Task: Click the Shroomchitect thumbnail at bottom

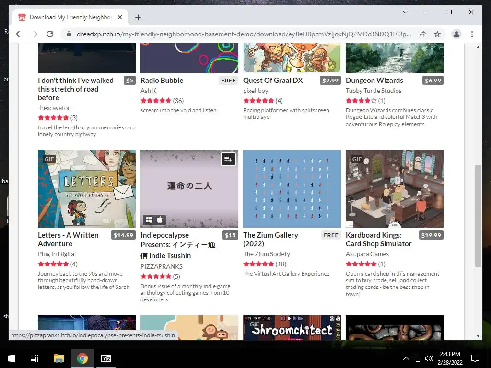Action: 292,328
